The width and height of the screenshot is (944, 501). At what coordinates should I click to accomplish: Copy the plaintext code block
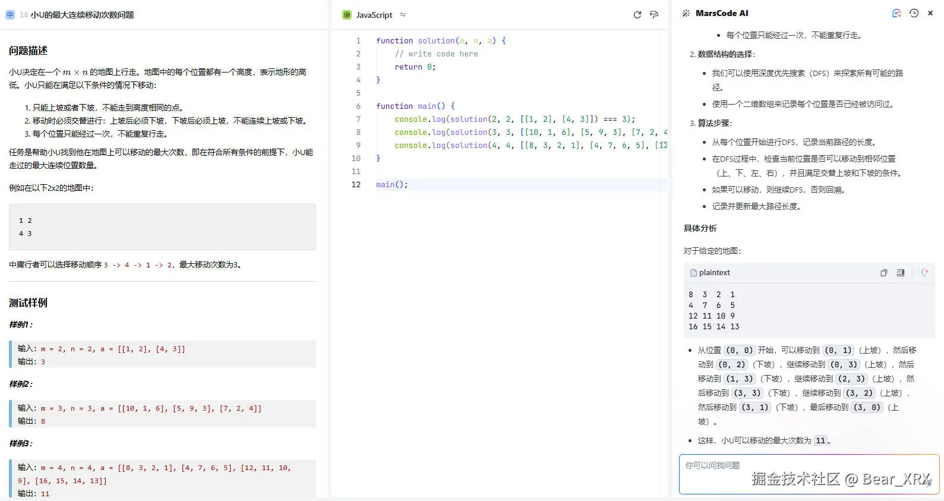(x=883, y=273)
